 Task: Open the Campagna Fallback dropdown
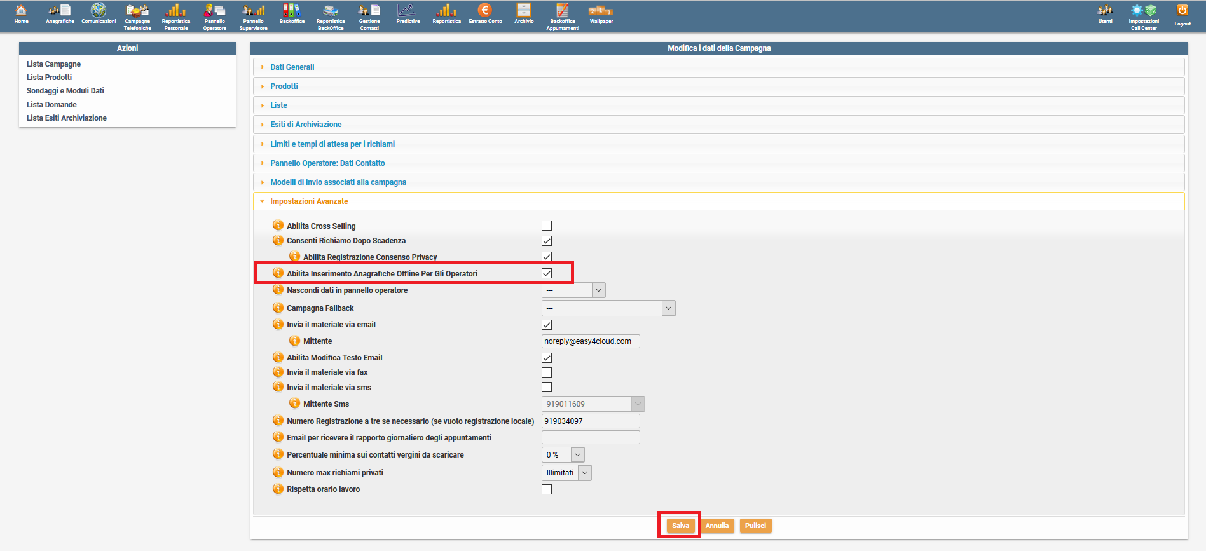(x=608, y=308)
